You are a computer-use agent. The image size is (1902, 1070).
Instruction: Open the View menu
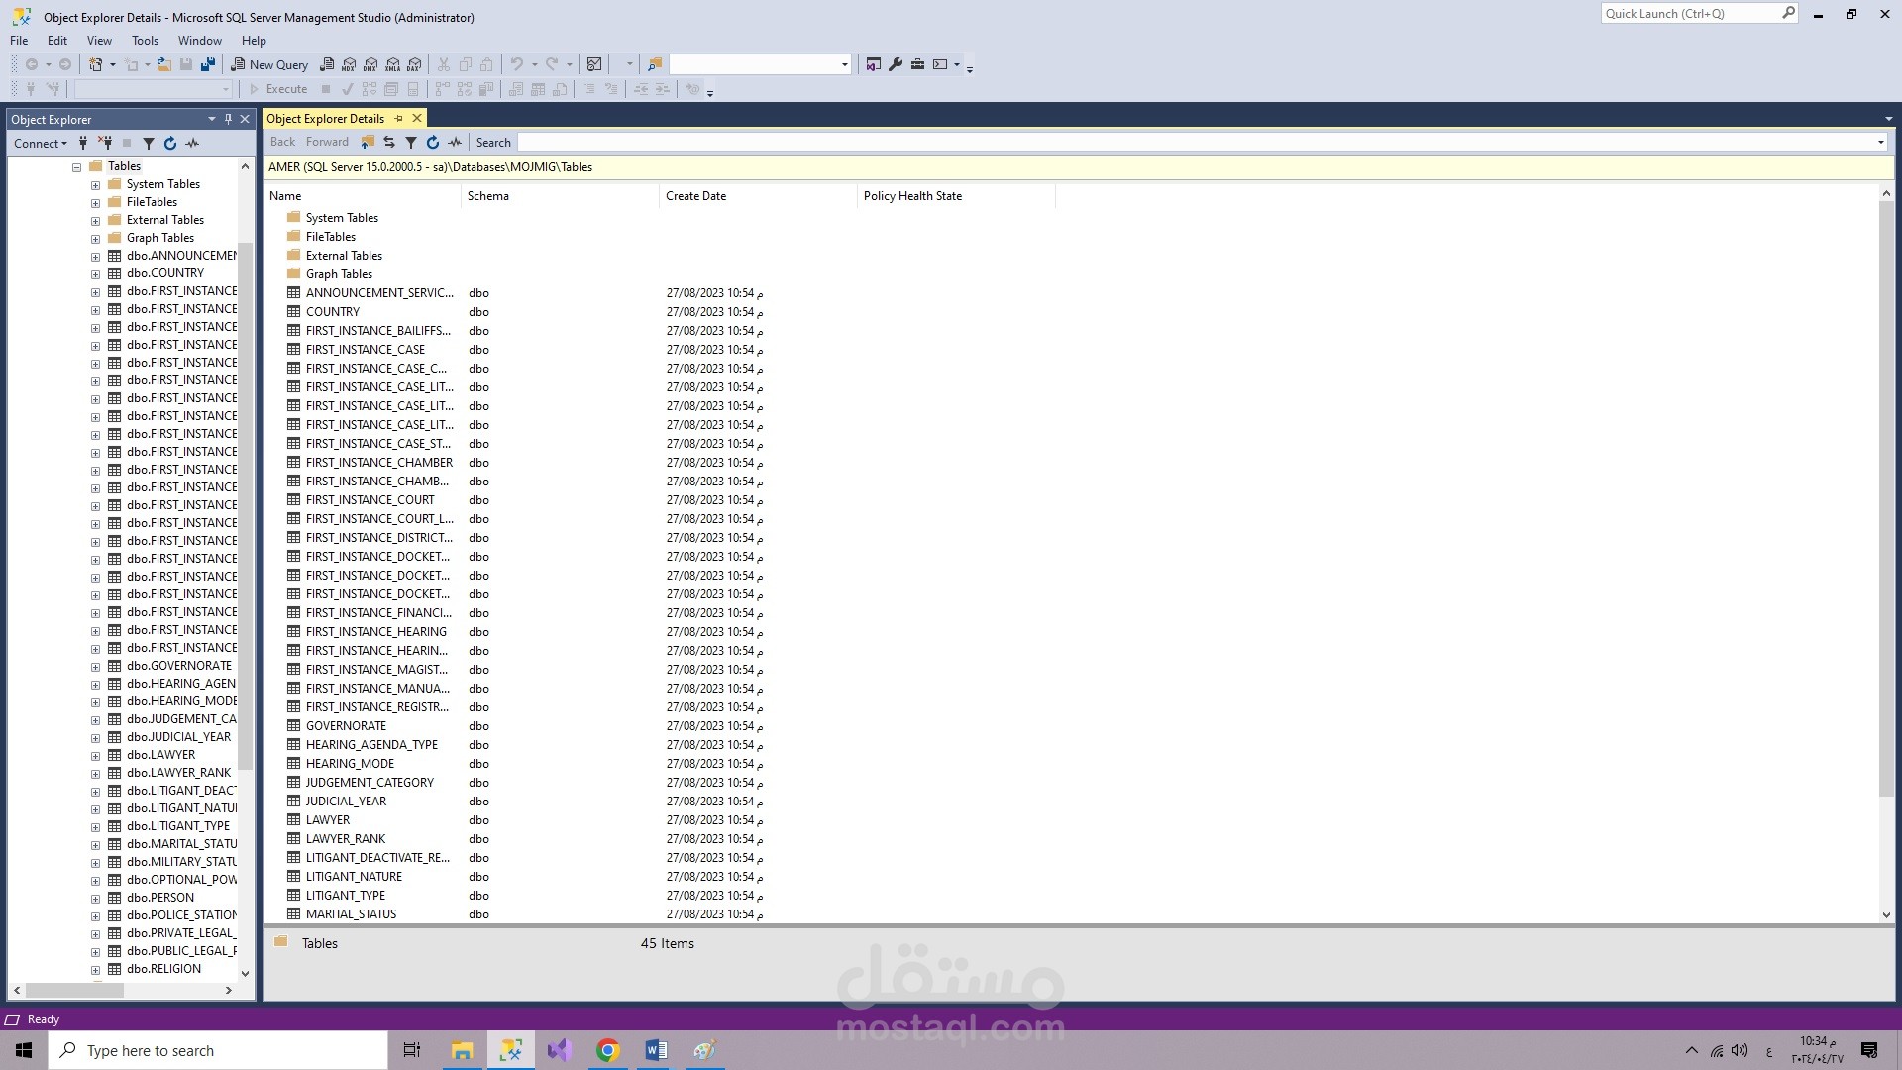pos(99,41)
